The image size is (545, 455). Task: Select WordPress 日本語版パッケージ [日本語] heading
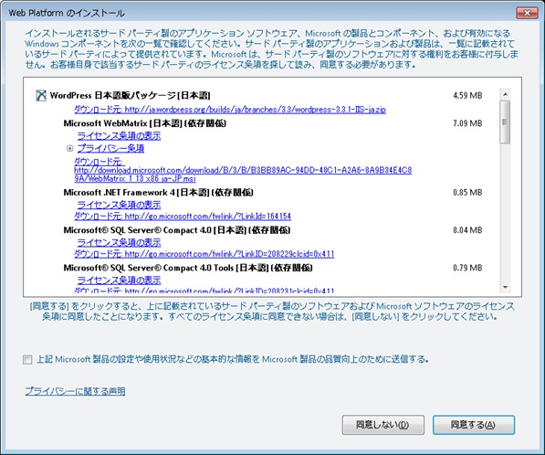click(x=130, y=95)
